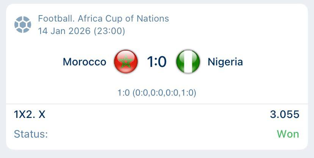Open the Africa Cup of Nations competition
The height and width of the screenshot is (158, 314).
point(122,19)
